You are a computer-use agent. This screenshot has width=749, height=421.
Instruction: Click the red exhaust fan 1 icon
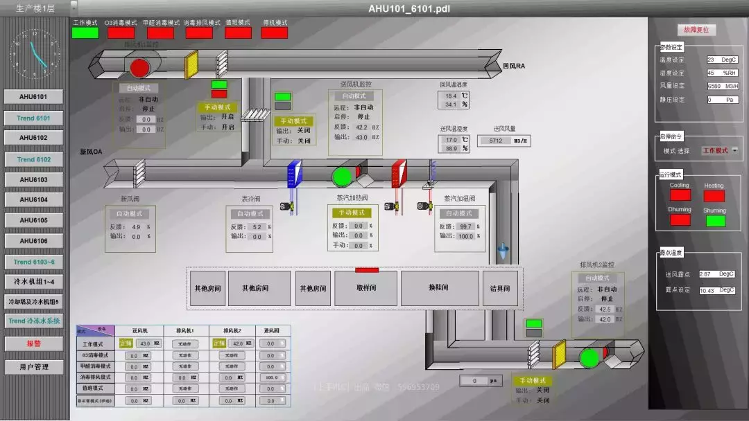pyautogui.click(x=140, y=67)
